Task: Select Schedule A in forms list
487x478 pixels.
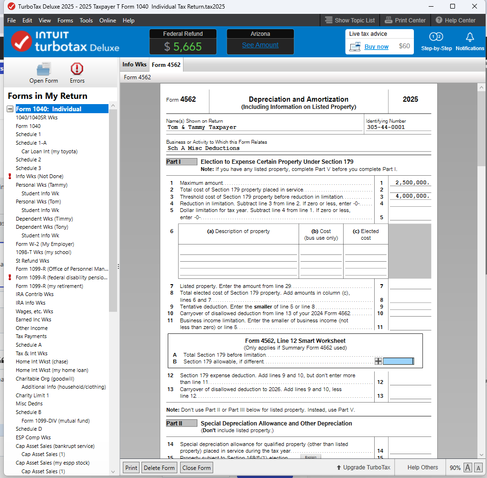Action: [29, 345]
